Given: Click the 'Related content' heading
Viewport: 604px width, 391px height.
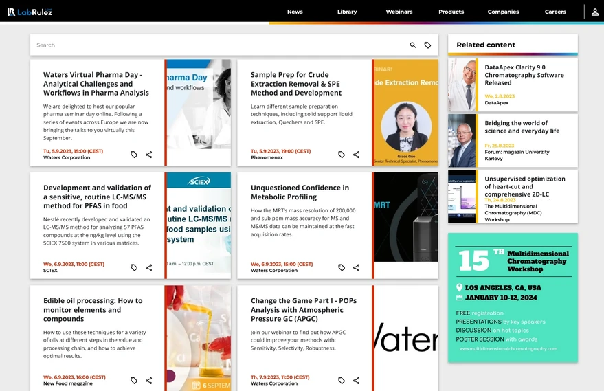Looking at the screenshot, I should pos(486,45).
